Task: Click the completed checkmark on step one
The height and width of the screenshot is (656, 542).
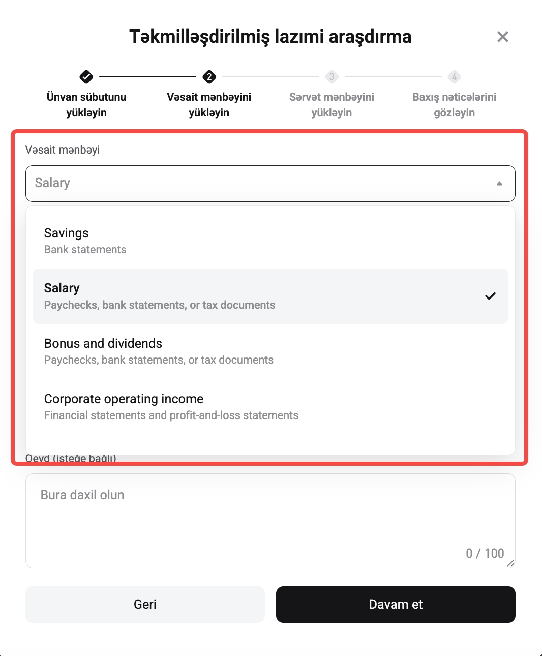Action: pos(86,76)
